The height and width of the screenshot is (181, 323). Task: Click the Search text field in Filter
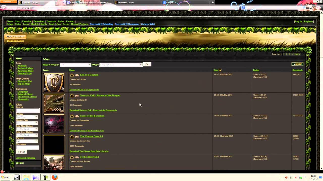tap(28, 111)
